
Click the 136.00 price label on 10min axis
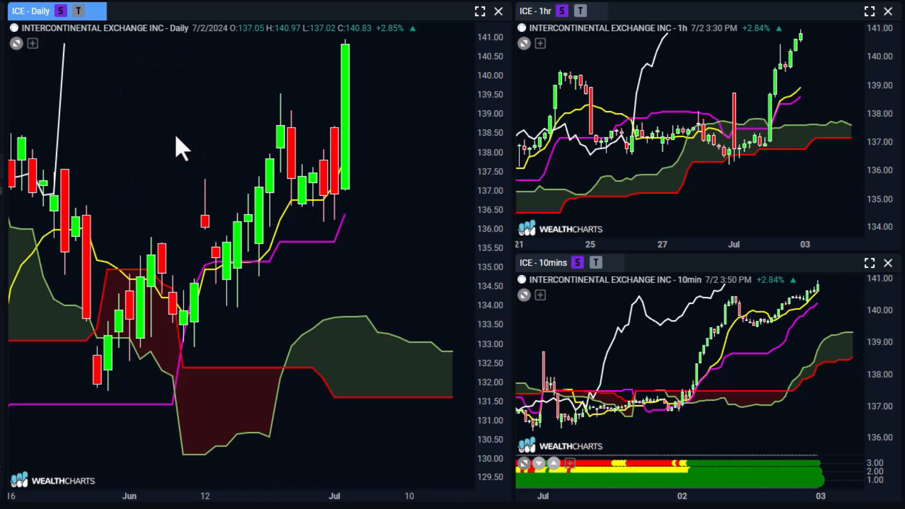tap(880, 437)
